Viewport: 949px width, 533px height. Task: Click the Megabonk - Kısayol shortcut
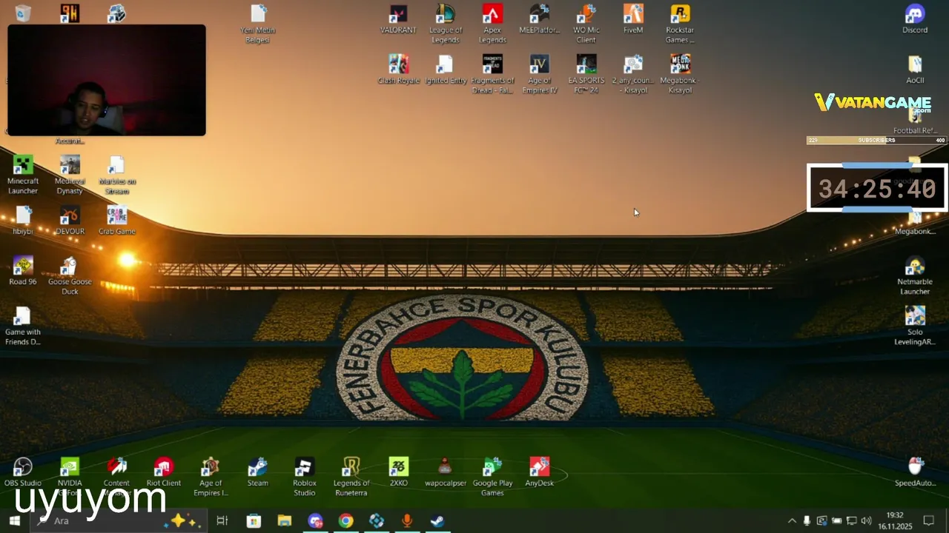point(680,74)
